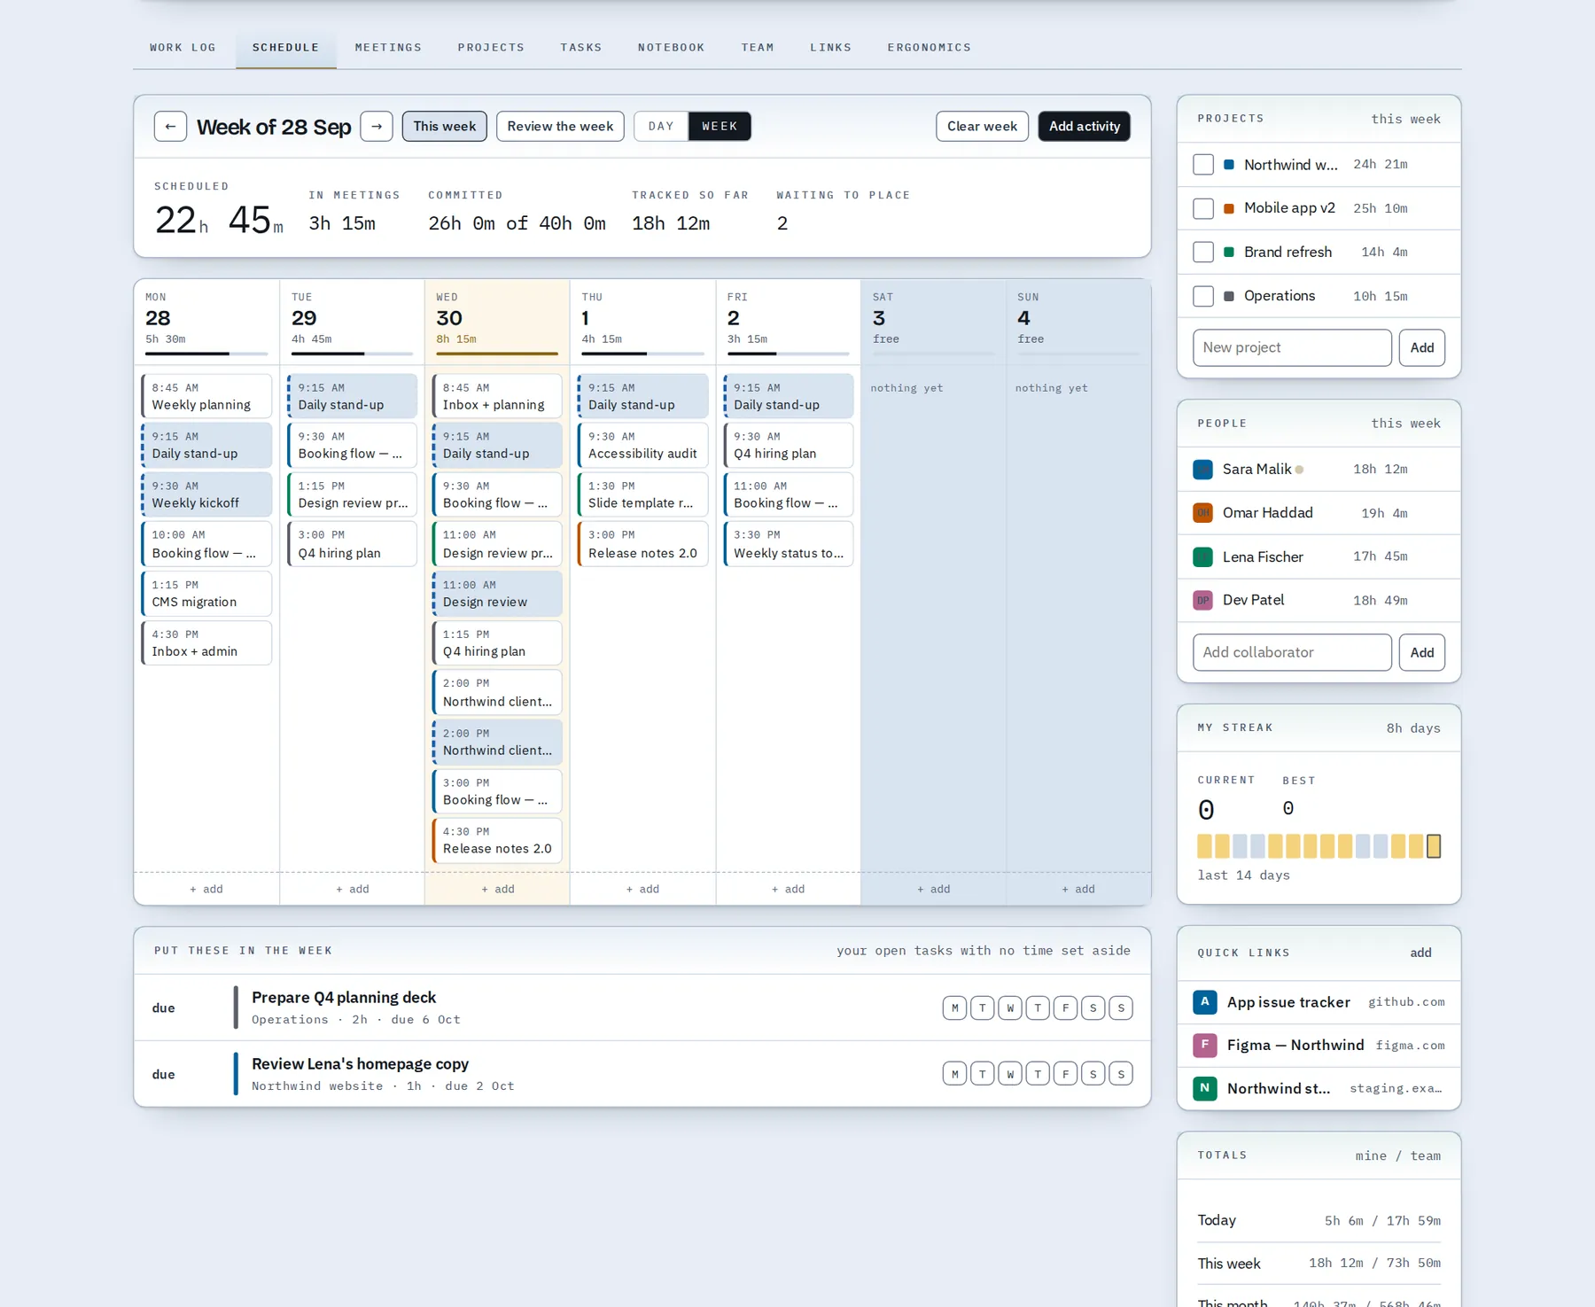This screenshot has height=1307, width=1595.
Task: Open Friday Weekly status event
Action: pyautogui.click(x=788, y=544)
